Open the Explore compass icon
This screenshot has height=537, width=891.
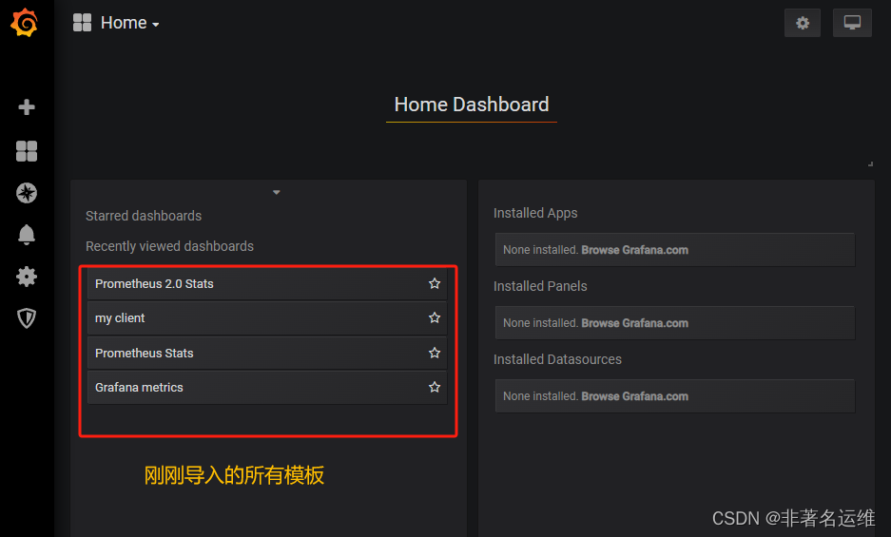(x=26, y=193)
